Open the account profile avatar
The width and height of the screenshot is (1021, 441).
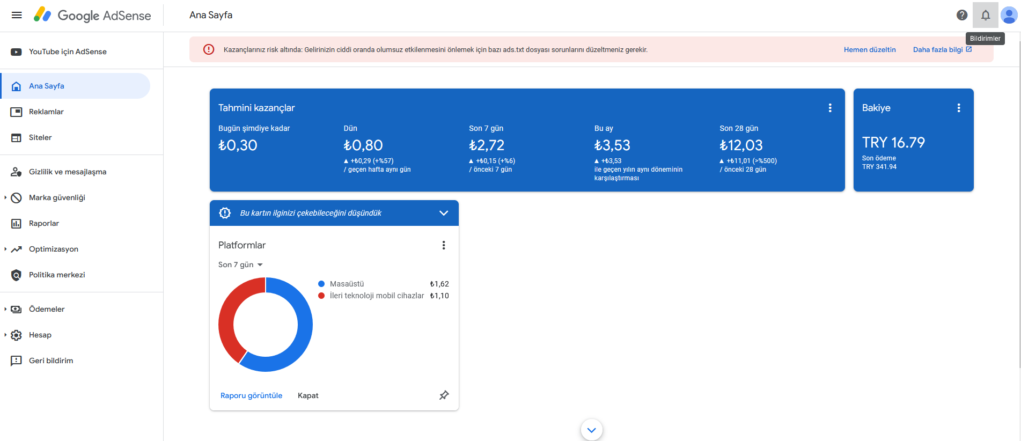pos(1009,15)
